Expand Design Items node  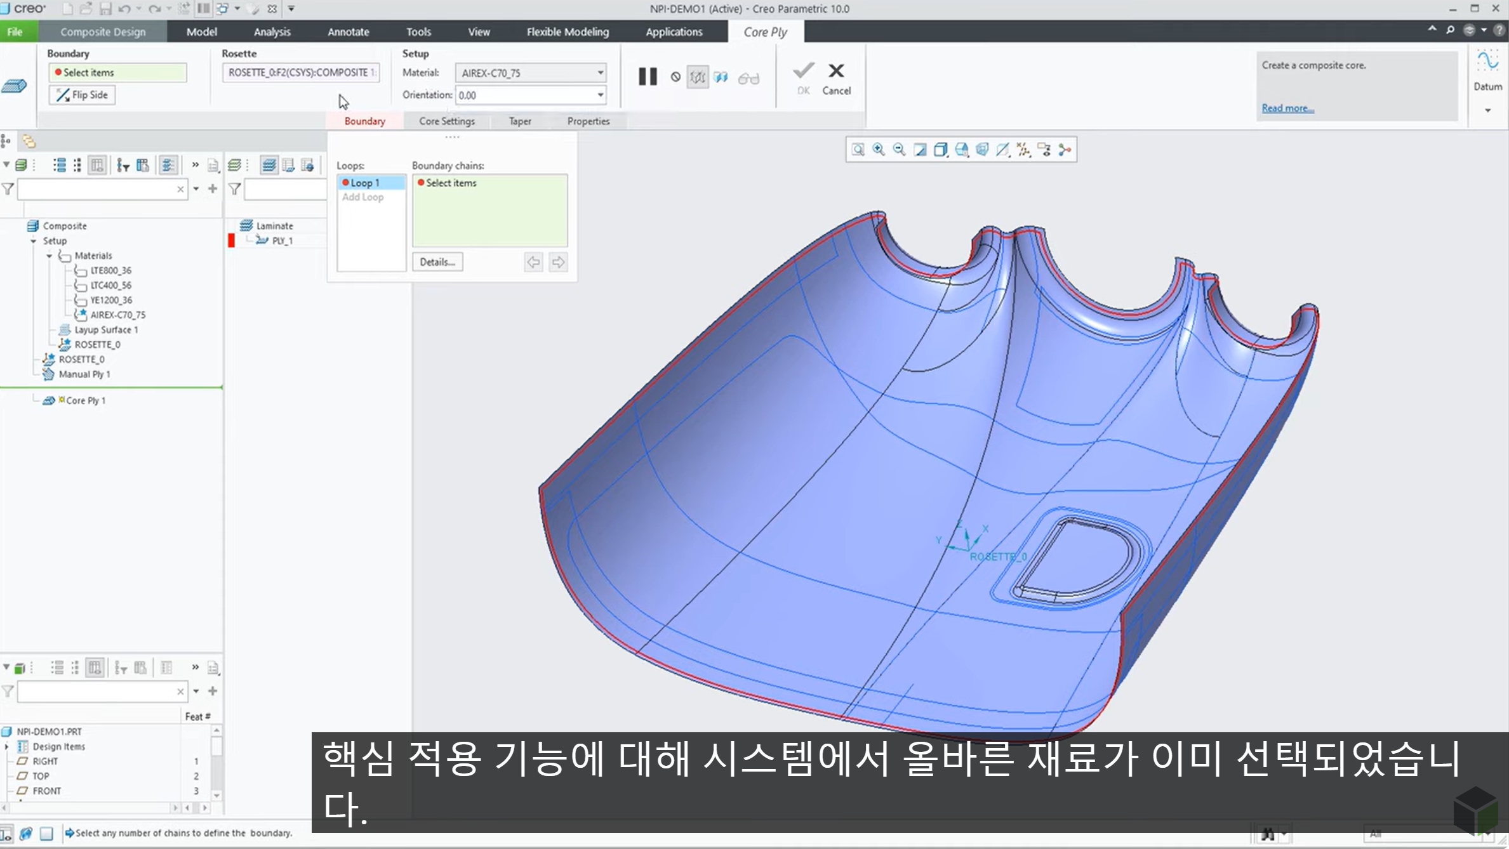tap(7, 747)
